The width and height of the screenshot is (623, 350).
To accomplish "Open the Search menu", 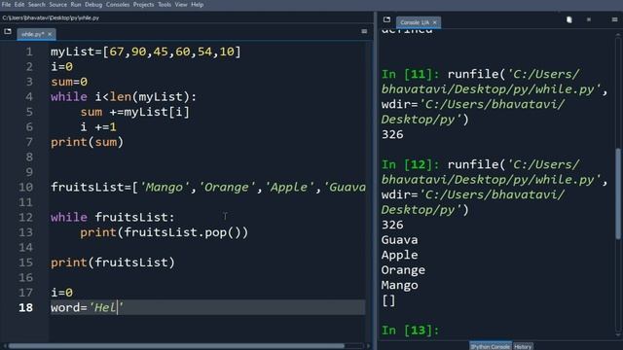I will tap(37, 5).
